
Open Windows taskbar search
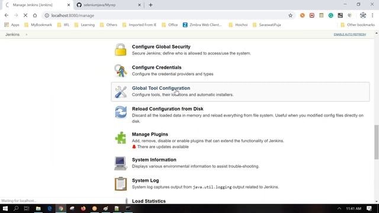click(x=16, y=208)
